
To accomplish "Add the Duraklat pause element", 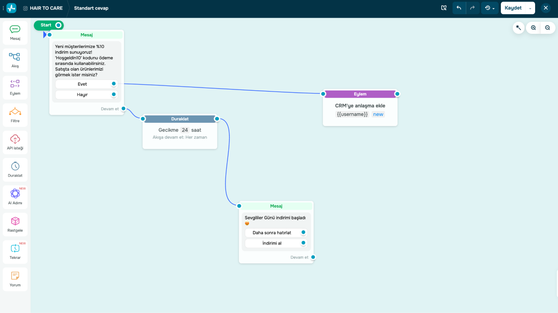I will 15,170.
